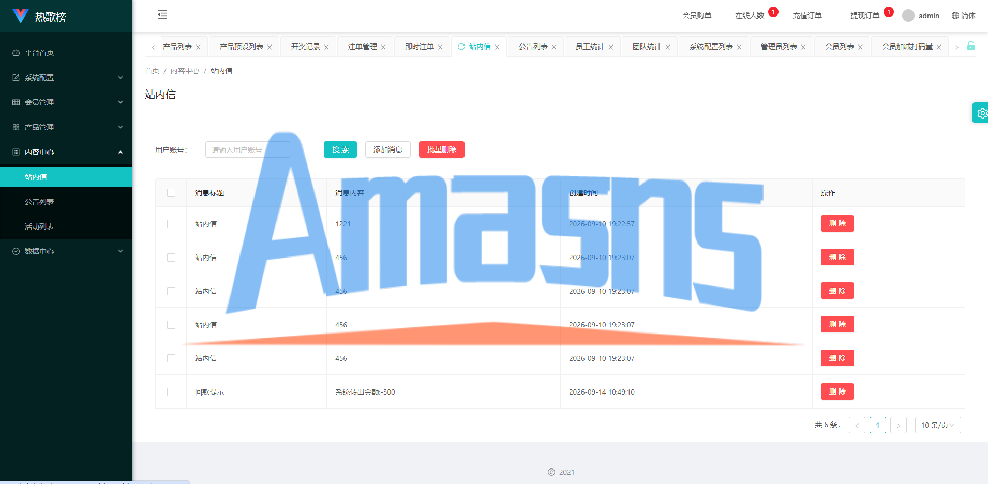The height and width of the screenshot is (484, 988).
Task: Switch to the 产品预设列表 tab
Action: pyautogui.click(x=242, y=47)
